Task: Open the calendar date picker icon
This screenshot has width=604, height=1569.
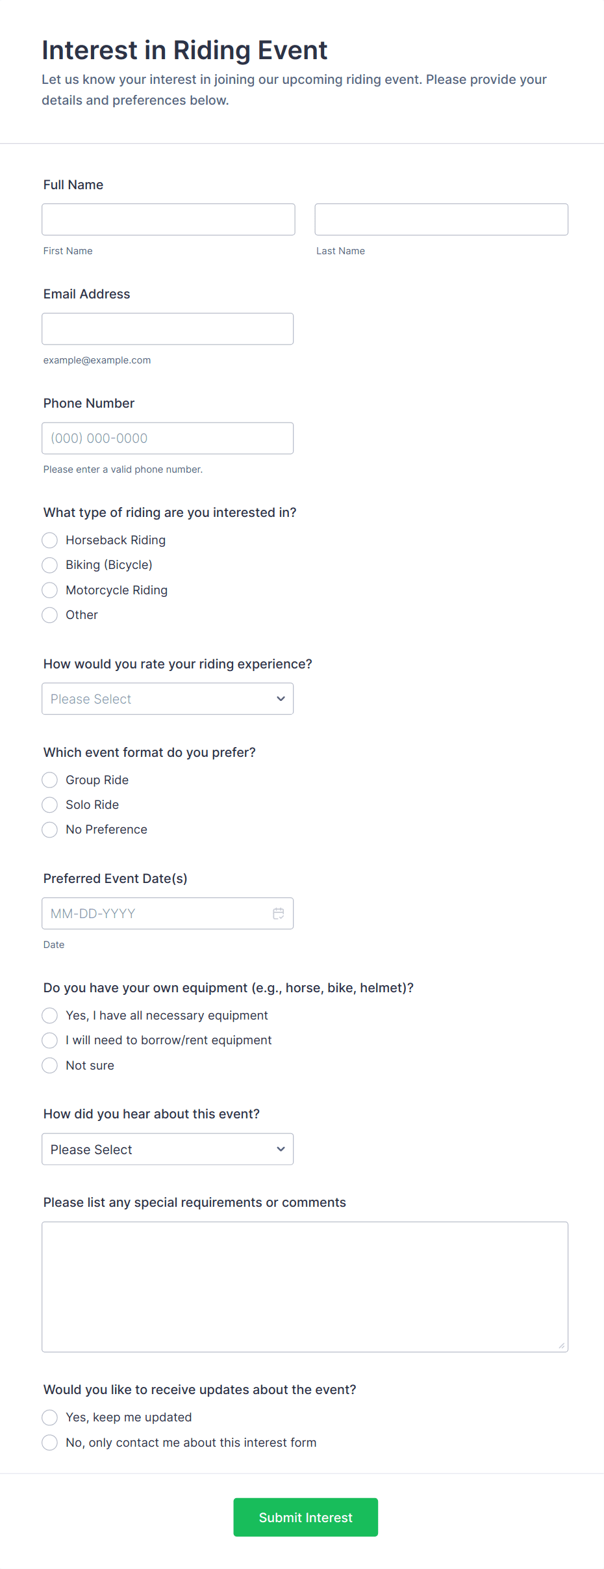Action: [x=278, y=914]
